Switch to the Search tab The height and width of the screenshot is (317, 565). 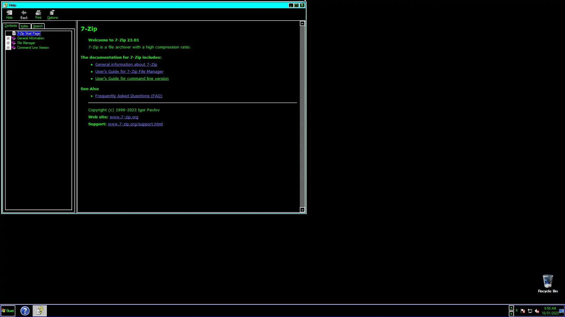[38, 26]
